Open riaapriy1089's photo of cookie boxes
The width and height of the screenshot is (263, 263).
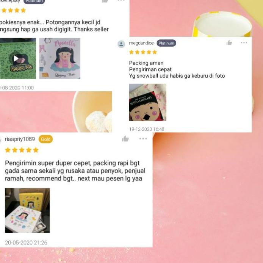(x=27, y=210)
